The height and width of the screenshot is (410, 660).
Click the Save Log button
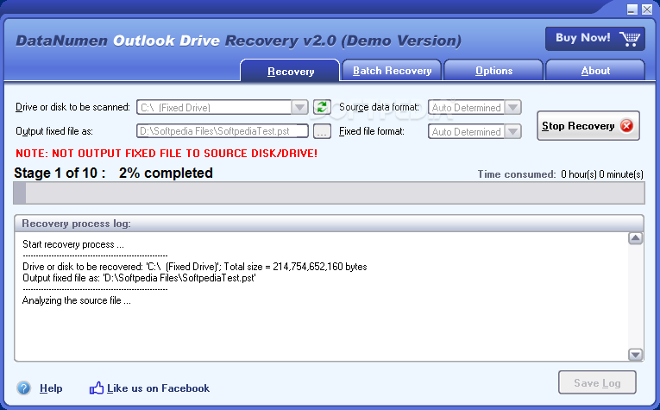tap(597, 382)
